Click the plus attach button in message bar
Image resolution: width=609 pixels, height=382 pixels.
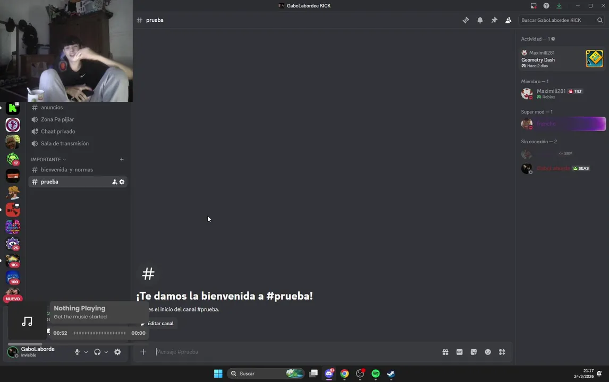coord(143,352)
